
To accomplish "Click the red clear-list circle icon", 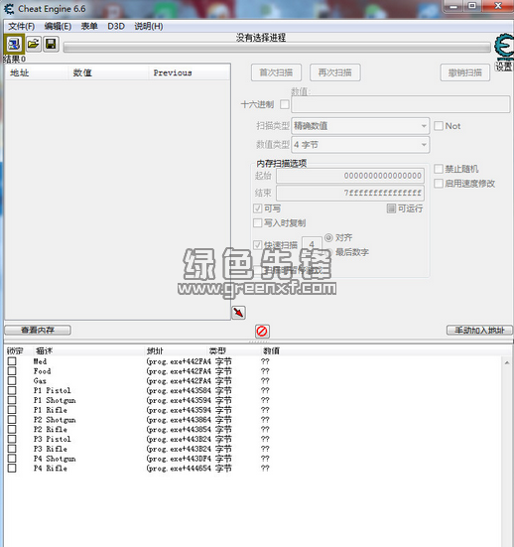I will pos(262,331).
